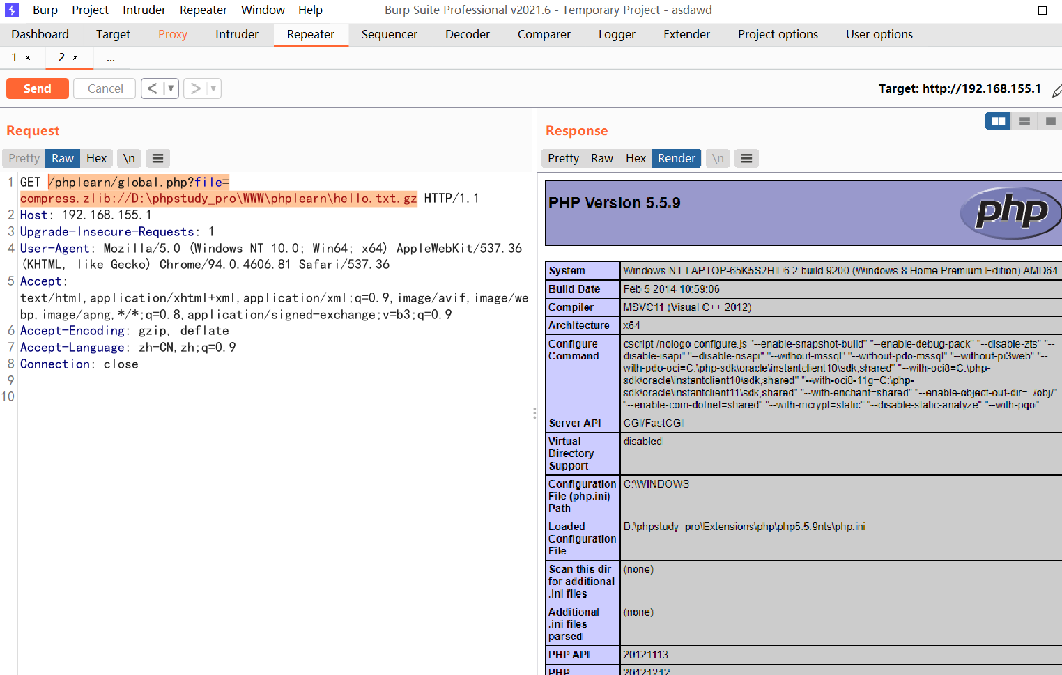Screen dimensions: 1062x675
Task: Switch response view to Render
Action: tap(677, 159)
